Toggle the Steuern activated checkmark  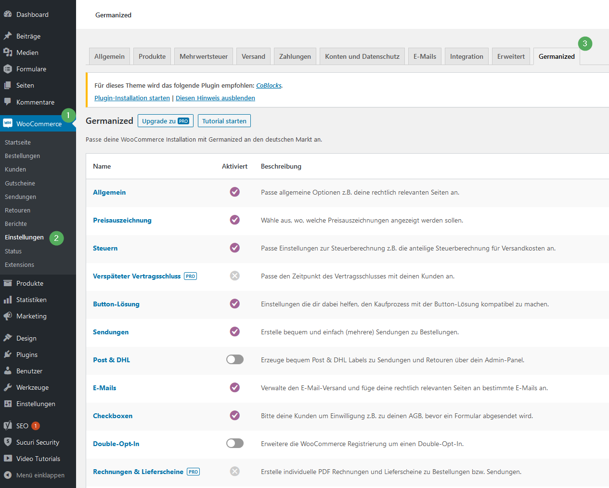click(x=235, y=248)
